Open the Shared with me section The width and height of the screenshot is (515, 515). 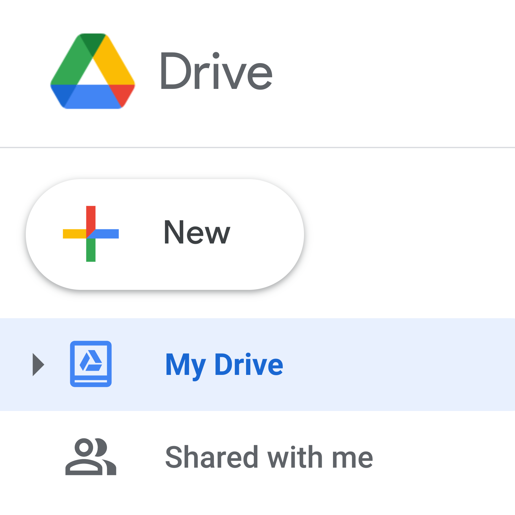tap(269, 457)
